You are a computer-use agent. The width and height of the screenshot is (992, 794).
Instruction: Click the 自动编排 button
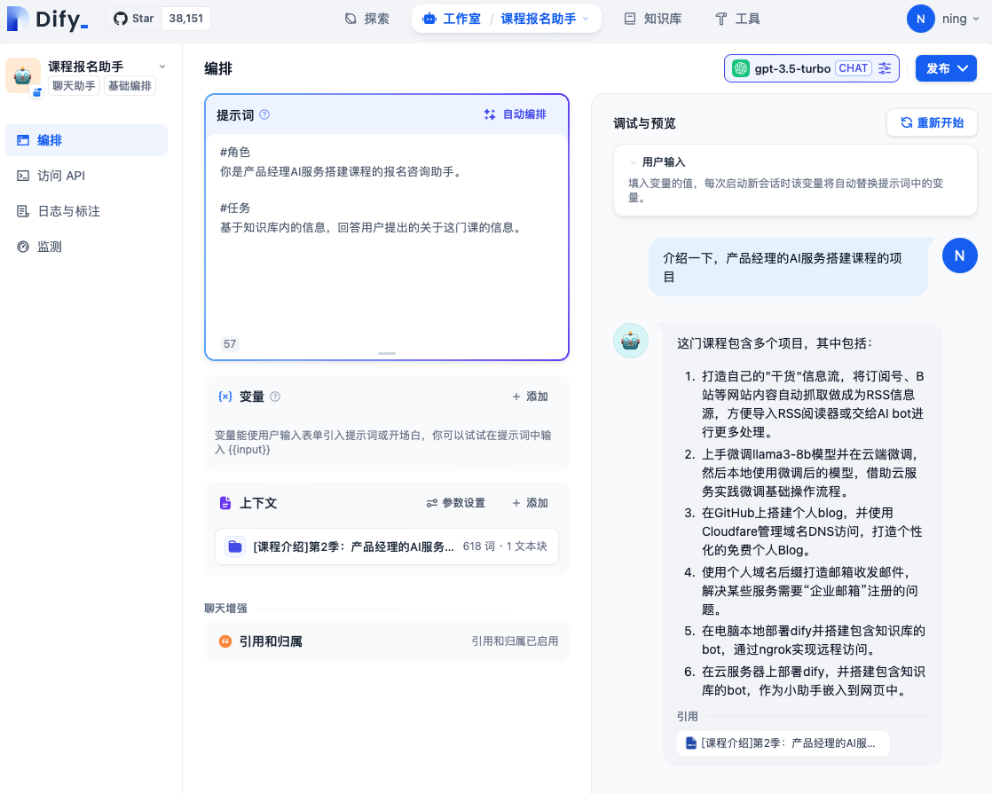point(515,114)
